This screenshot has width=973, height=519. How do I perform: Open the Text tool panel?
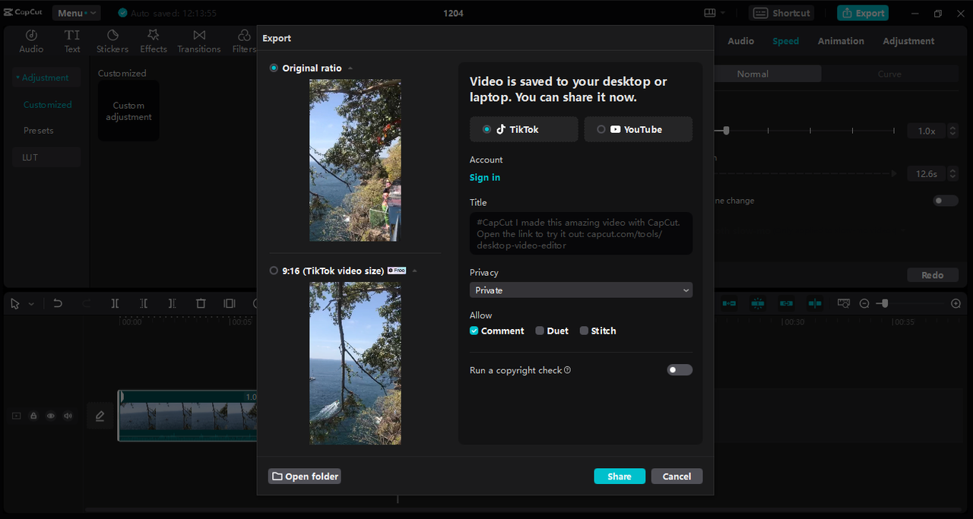[72, 41]
